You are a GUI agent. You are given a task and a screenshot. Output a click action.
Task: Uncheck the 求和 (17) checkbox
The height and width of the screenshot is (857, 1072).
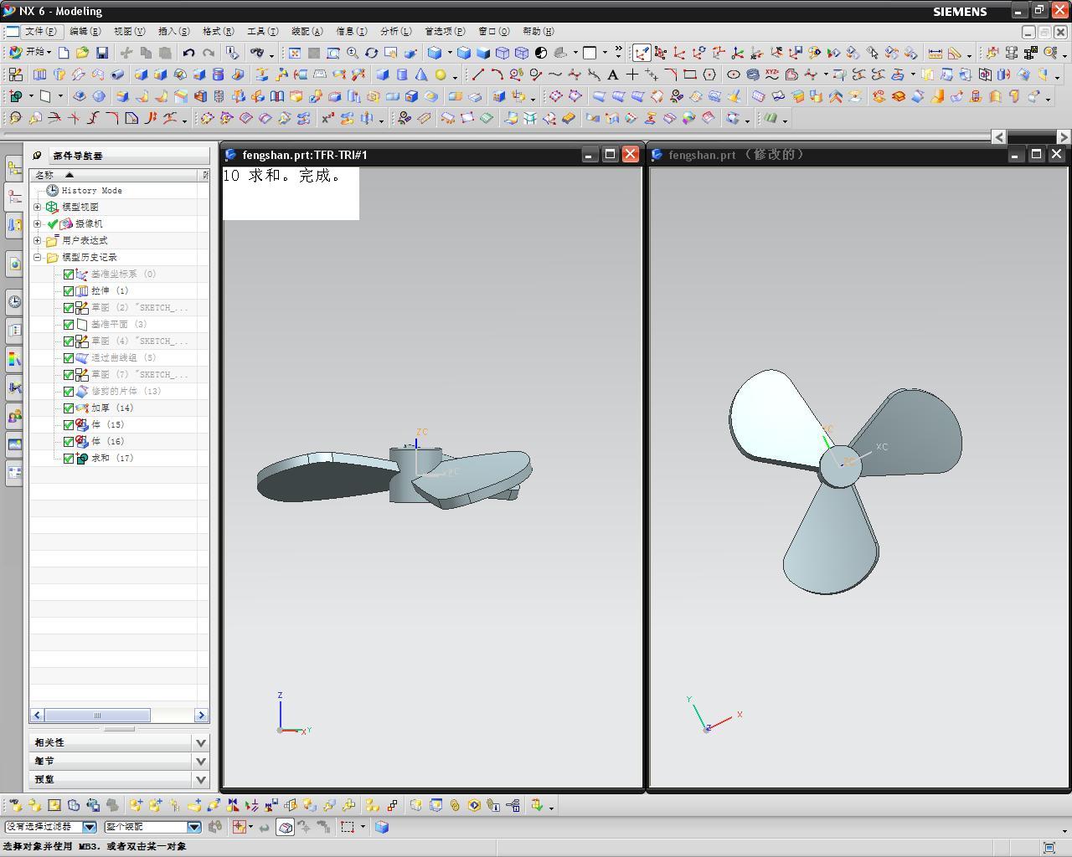(69, 458)
